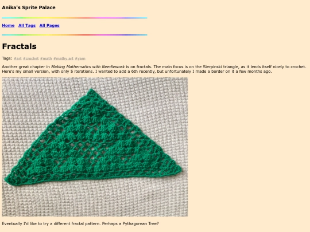Click the green crochet Sierpinski triangle photo
310x232 pixels.
pos(95,147)
